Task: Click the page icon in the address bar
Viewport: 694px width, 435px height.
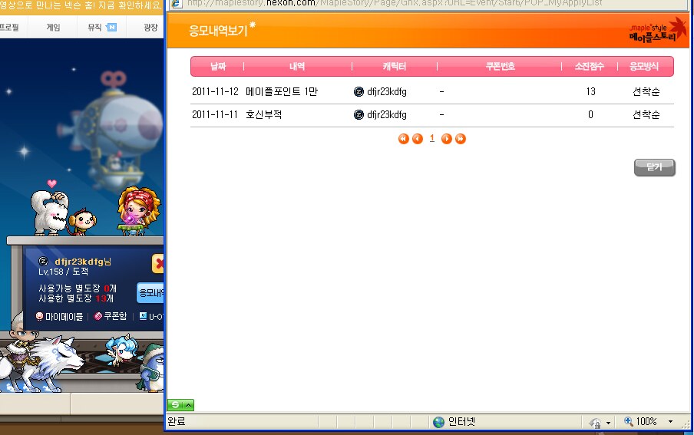Action: click(x=177, y=4)
